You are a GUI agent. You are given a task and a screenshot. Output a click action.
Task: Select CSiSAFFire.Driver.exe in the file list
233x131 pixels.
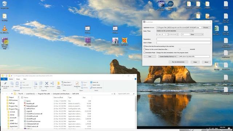tap(33, 121)
